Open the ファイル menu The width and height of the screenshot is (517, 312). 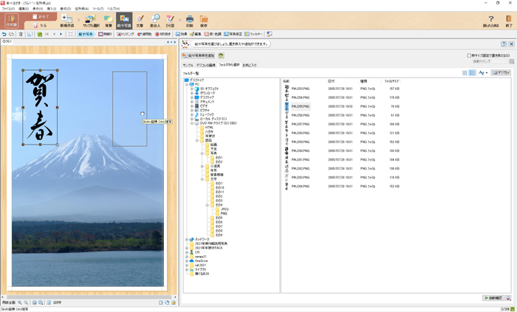tap(7, 9)
